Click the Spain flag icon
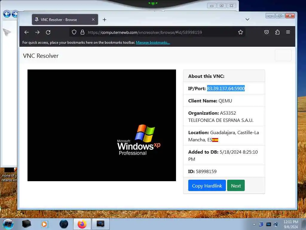 click(215, 140)
